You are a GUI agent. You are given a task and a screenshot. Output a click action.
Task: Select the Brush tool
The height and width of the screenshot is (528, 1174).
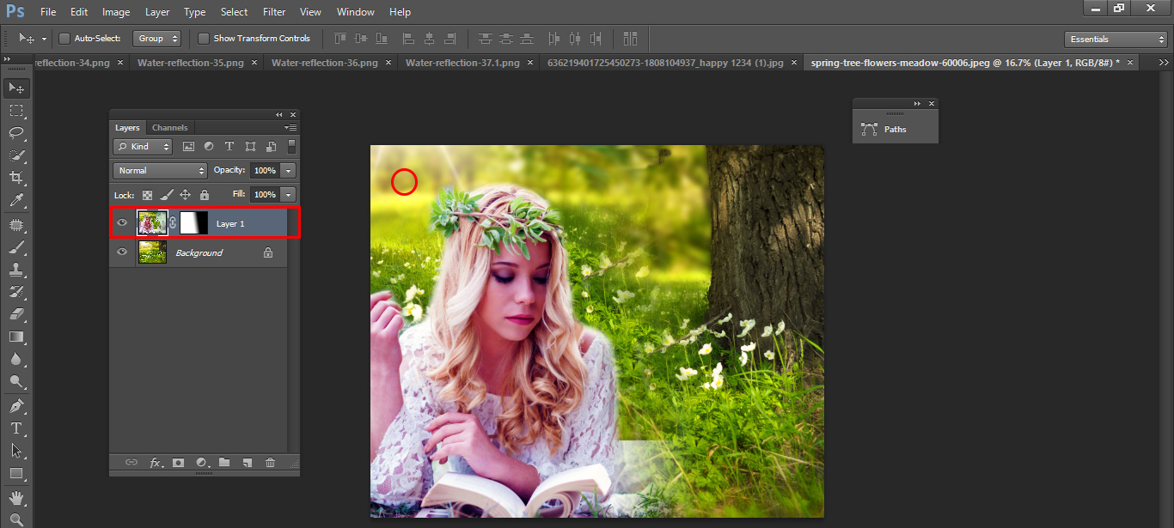click(x=15, y=246)
